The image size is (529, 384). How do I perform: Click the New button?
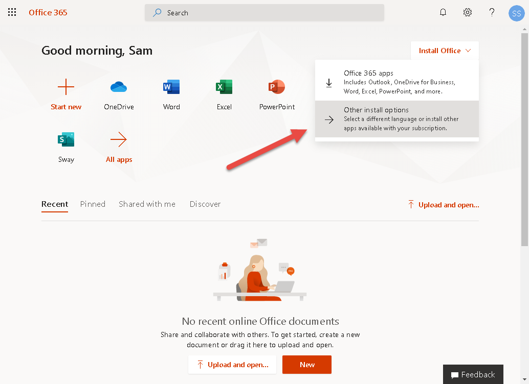tap(307, 365)
